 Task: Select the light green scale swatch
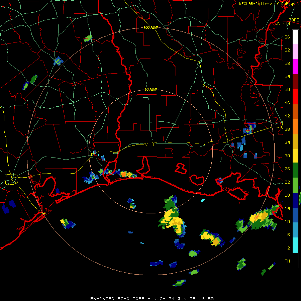(x=295, y=185)
